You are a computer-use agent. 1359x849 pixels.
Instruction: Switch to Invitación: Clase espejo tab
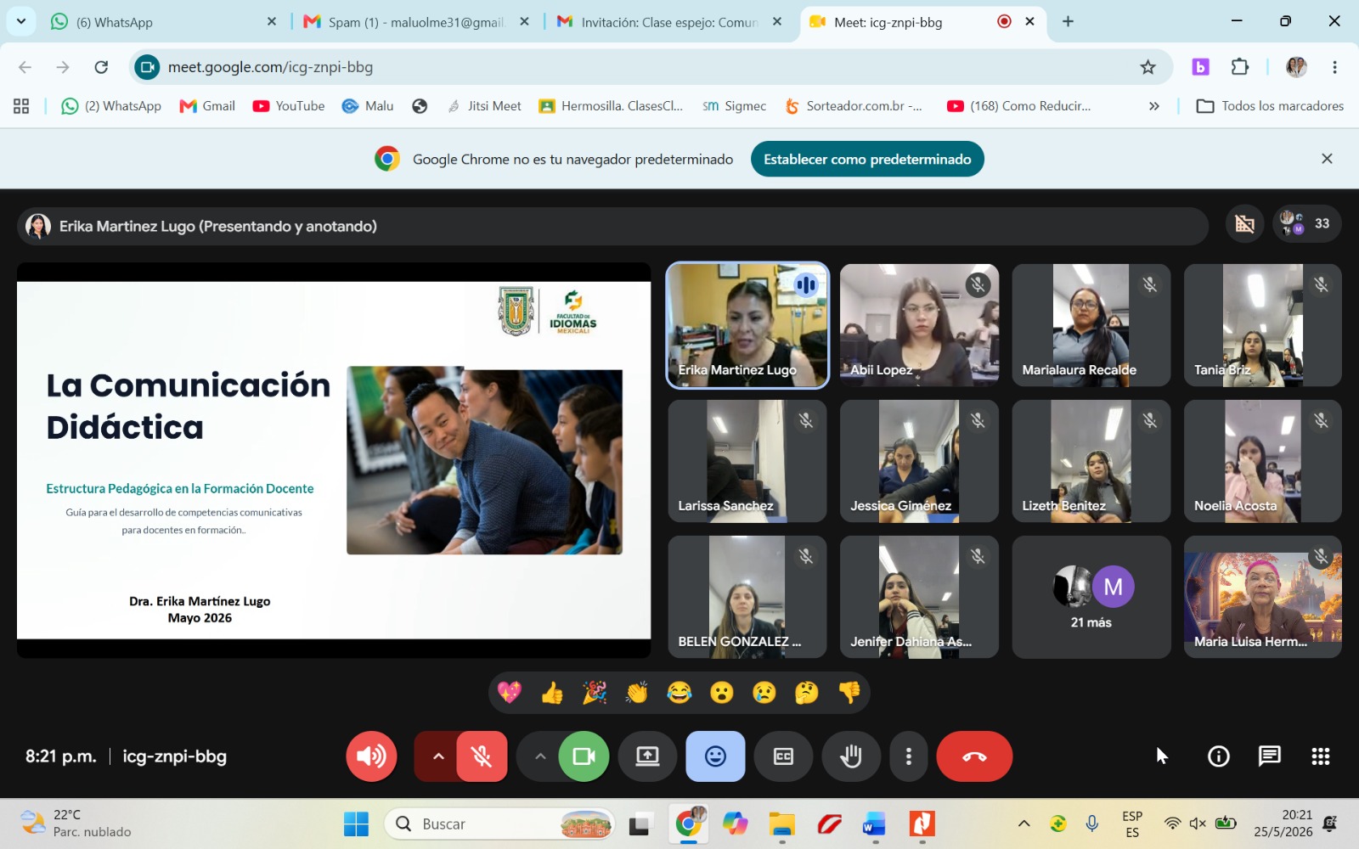(x=669, y=22)
